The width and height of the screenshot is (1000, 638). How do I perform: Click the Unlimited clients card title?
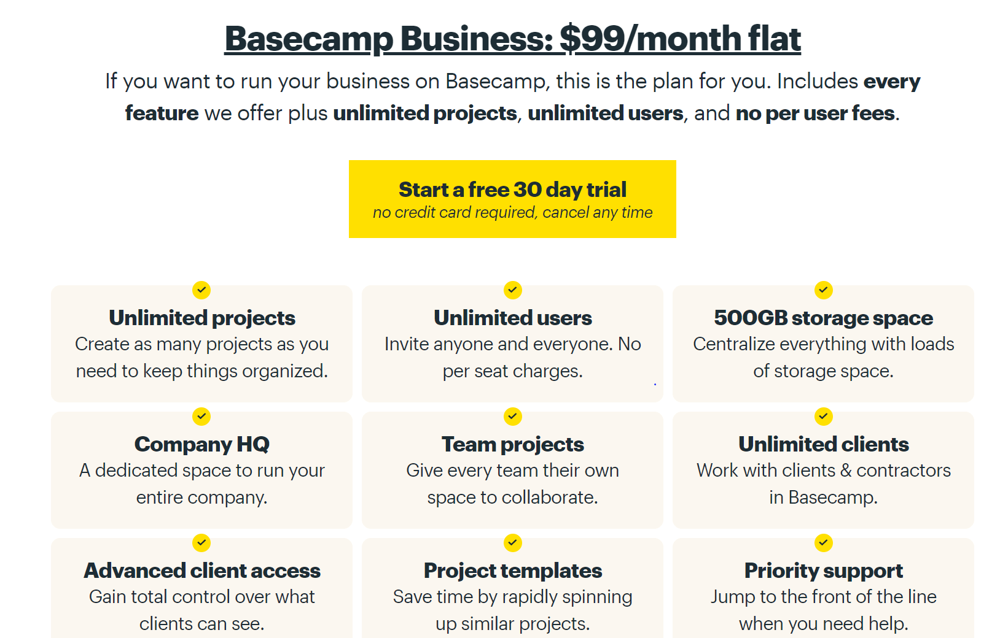824,444
